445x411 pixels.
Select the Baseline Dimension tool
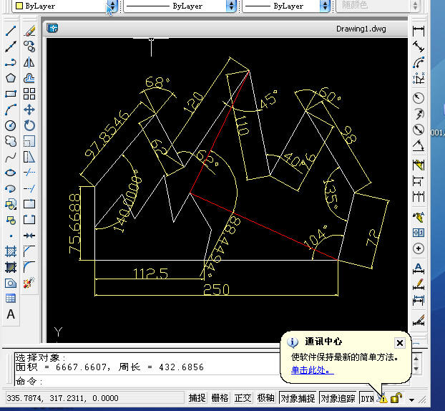[x=419, y=181]
